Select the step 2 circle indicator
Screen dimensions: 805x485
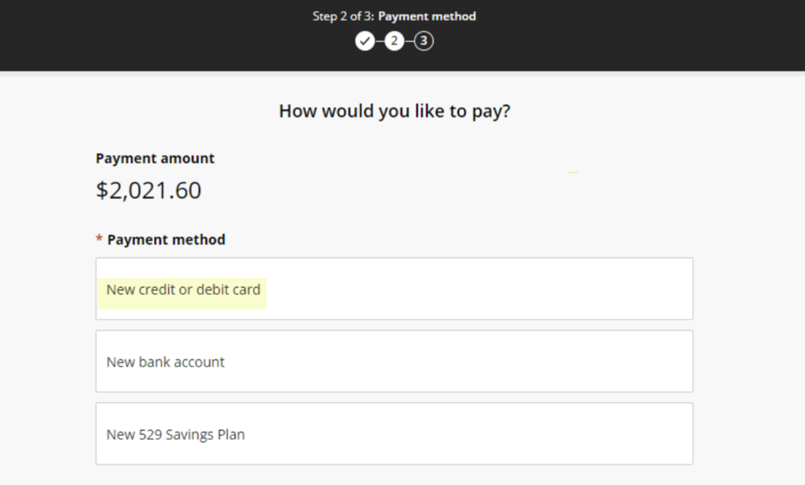pos(394,41)
